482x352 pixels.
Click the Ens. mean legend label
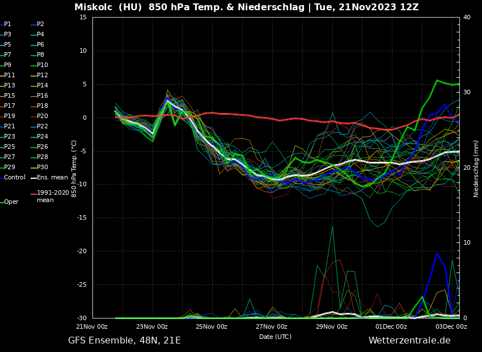pyautogui.click(x=52, y=178)
